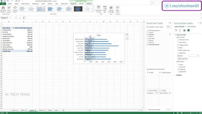Open the Fill & Line pane icon
This screenshot has height=114, width=202.
coord(176,30)
